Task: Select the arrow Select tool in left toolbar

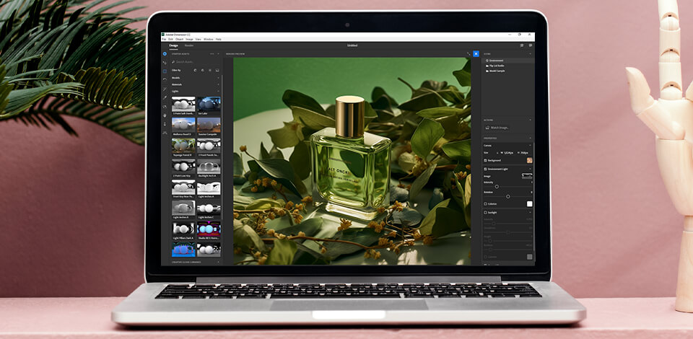Action: [165, 63]
